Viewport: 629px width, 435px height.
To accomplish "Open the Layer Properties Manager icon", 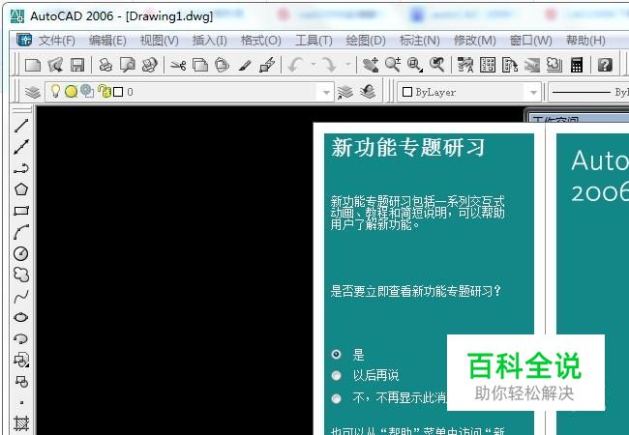I will tap(33, 92).
